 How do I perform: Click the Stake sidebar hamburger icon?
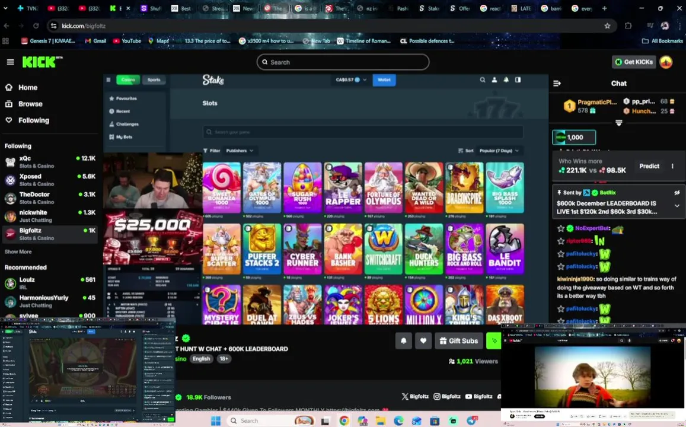pos(109,79)
